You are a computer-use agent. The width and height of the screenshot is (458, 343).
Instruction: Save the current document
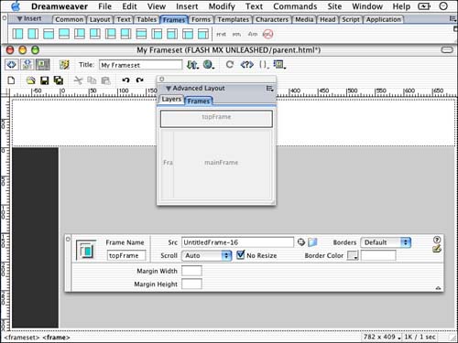tap(45, 80)
